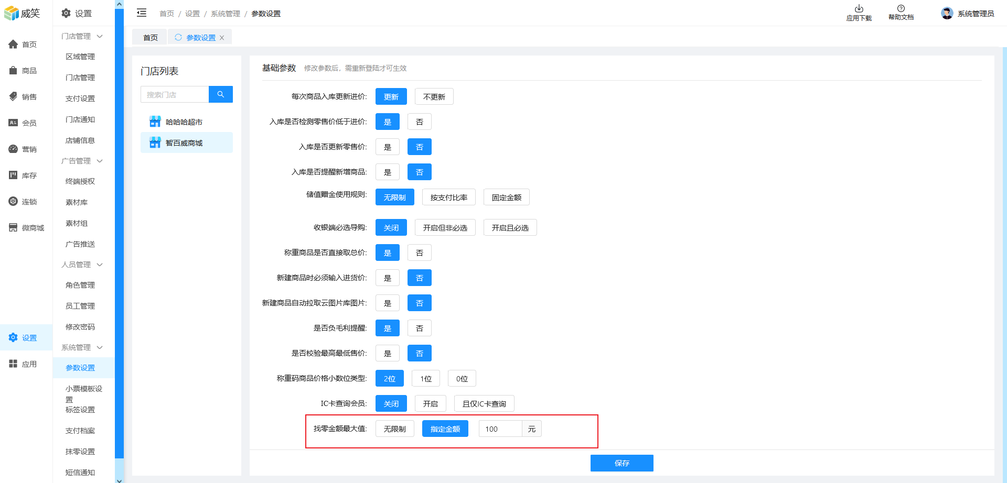1007x483 pixels.
Task: Go to 会员 in the left navigation
Action: [24, 123]
